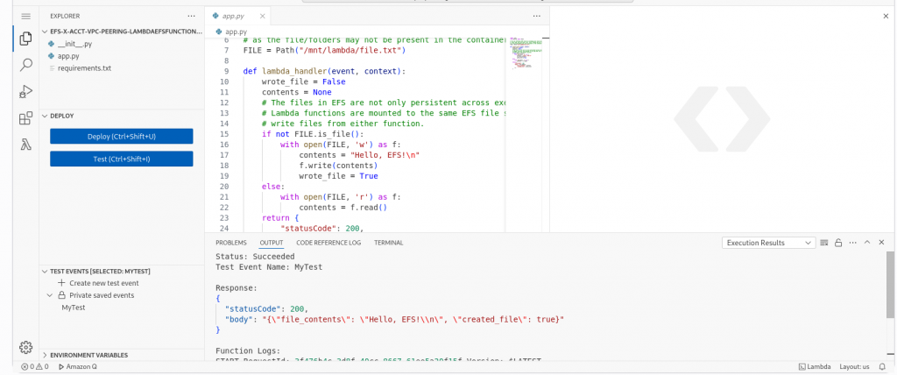The image size is (897, 375).
Task: Click plus icon for new test event
Action: [x=61, y=283]
